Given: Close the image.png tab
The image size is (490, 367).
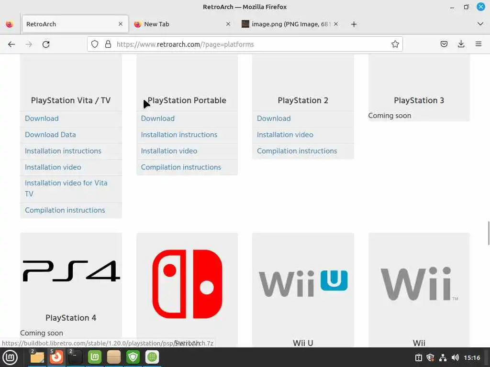Looking at the screenshot, I should pos(336,24).
